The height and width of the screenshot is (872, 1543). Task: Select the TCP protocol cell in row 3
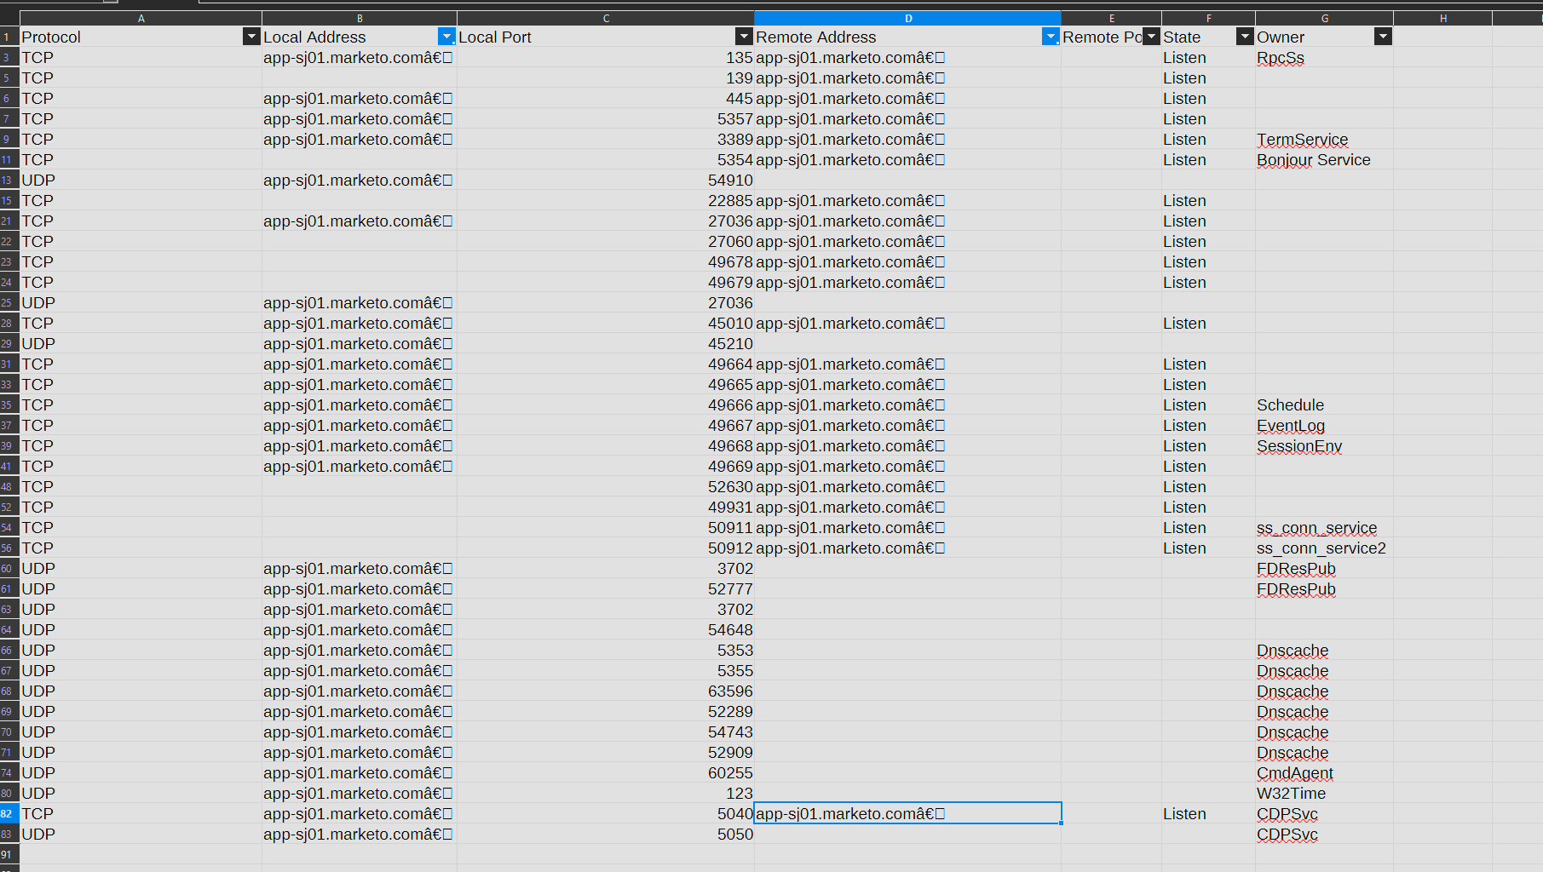[x=141, y=58]
